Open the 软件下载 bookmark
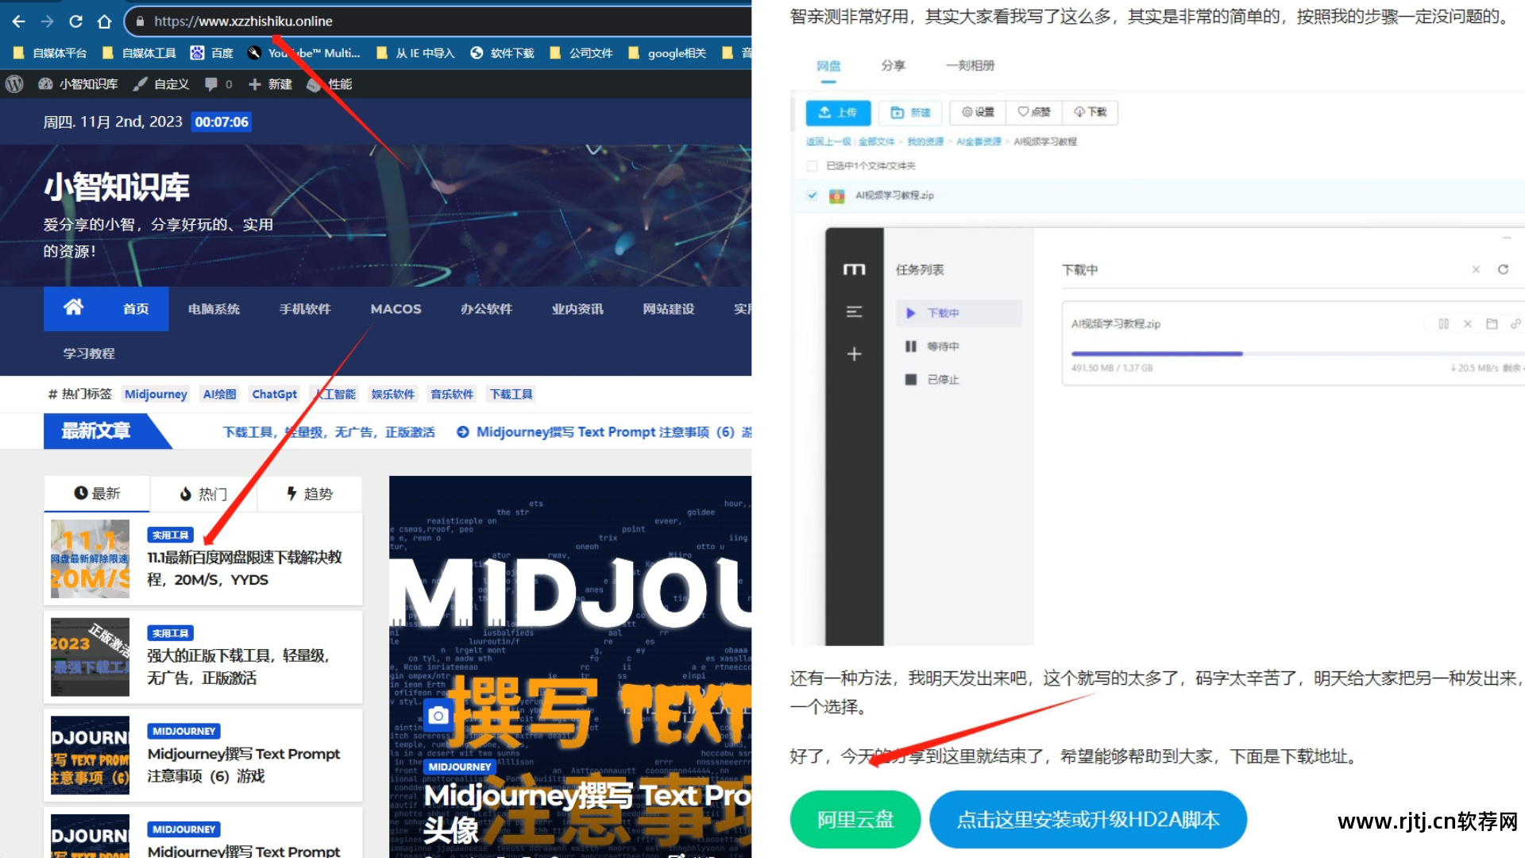 coord(502,53)
